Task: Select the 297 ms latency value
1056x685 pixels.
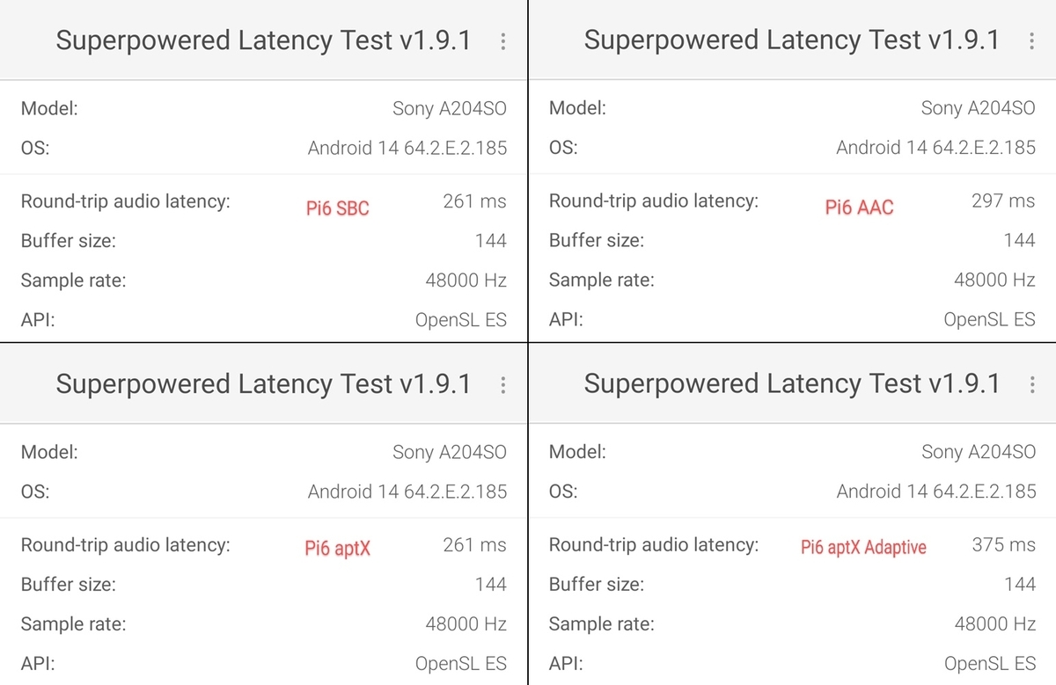Action: coord(1002,200)
